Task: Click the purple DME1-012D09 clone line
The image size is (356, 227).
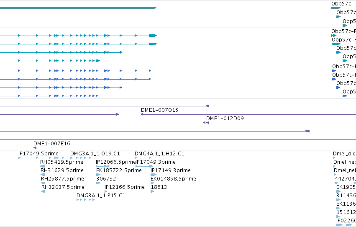Action: pyautogui.click(x=281, y=123)
